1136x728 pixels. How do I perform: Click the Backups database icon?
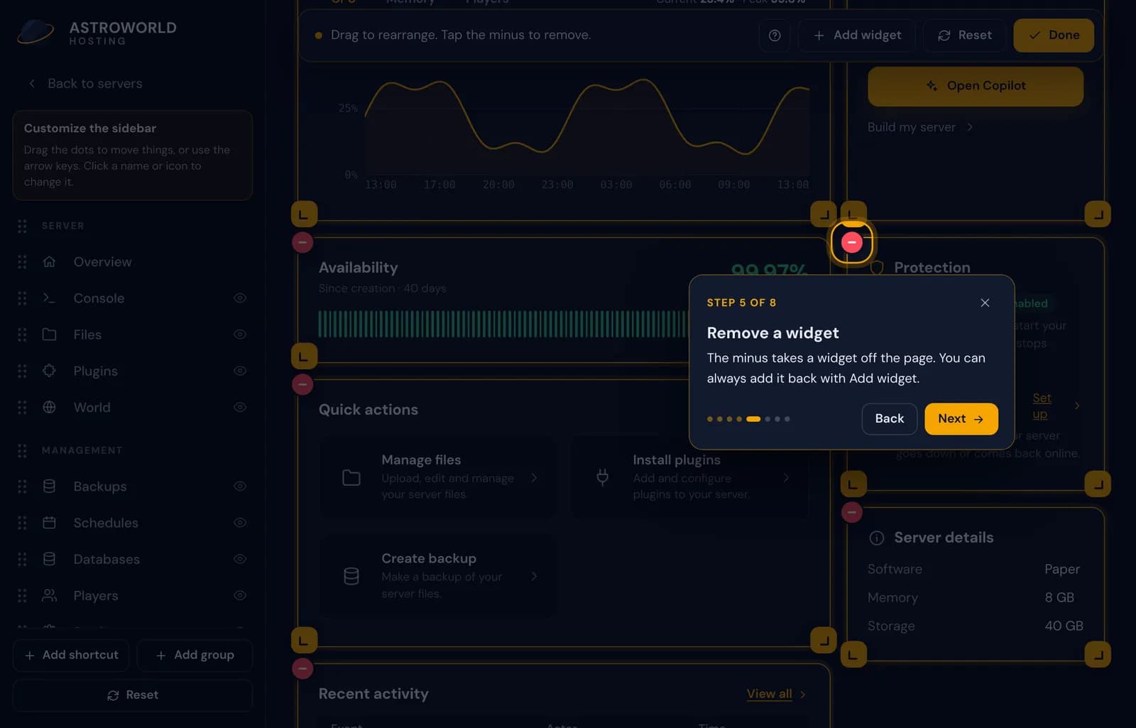(49, 487)
